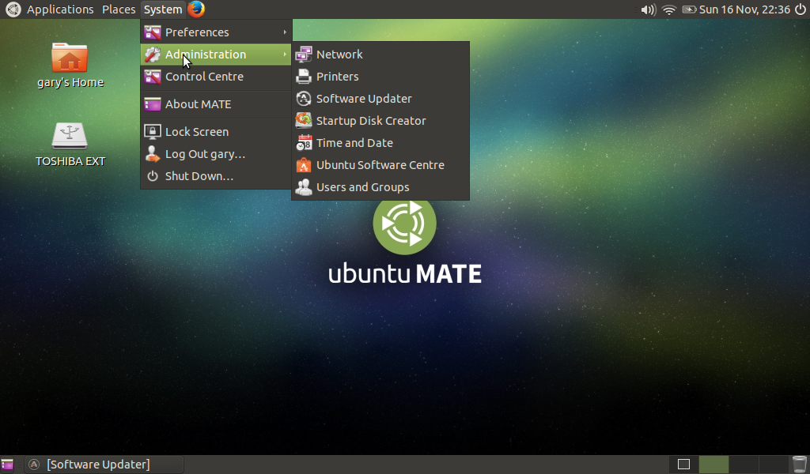Screen dimensions: 810x474
Task: Click the Users and Groups icon
Action: point(304,187)
